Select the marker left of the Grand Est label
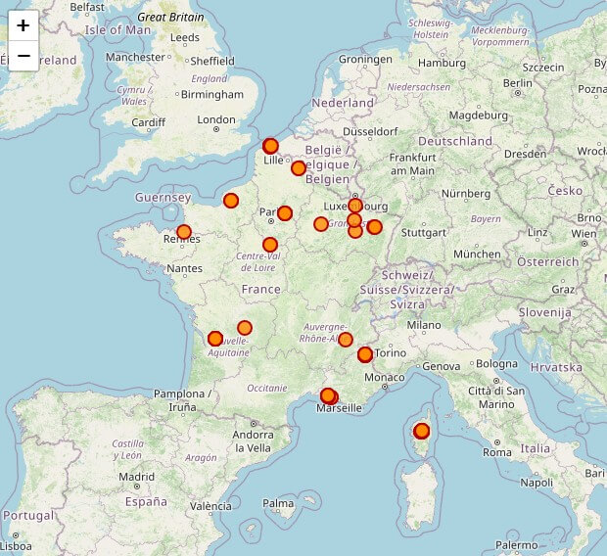The image size is (607, 556). point(321,224)
